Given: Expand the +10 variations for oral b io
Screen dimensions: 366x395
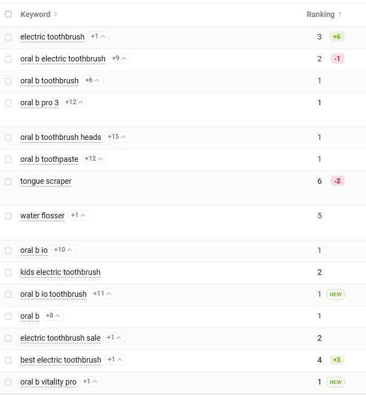Looking at the screenshot, I should (x=63, y=250).
